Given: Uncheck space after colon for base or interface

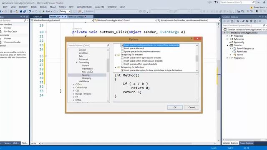Looking at the screenshot, I should click(122, 70).
